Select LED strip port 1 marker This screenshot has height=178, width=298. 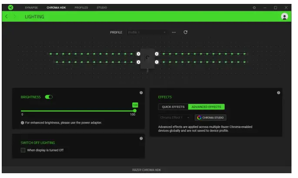point(157,62)
